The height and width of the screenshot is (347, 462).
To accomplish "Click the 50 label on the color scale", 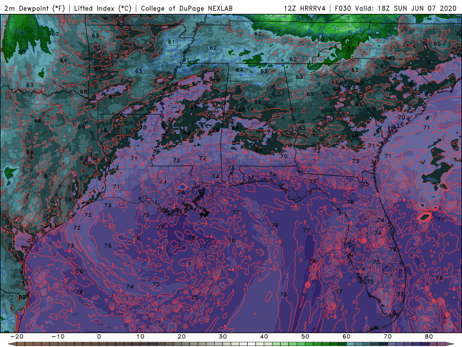I will (x=305, y=337).
